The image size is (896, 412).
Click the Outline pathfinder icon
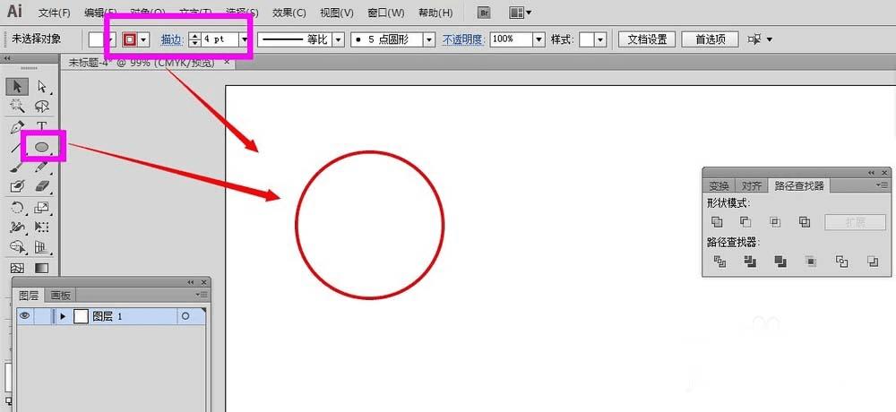[x=841, y=262]
